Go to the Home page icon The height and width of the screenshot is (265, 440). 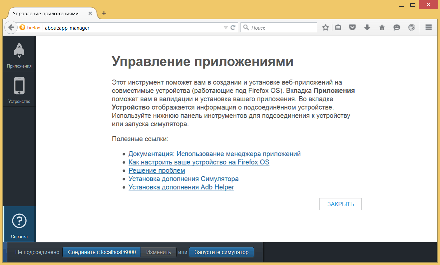[x=382, y=28]
